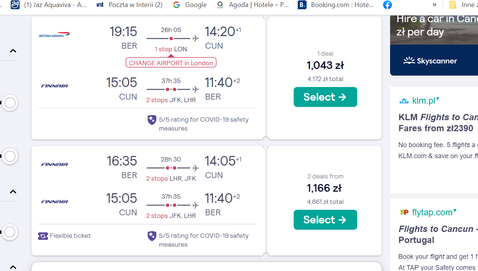Open the Agoda Hotele bookmark
The height and width of the screenshot is (271, 478).
click(253, 5)
